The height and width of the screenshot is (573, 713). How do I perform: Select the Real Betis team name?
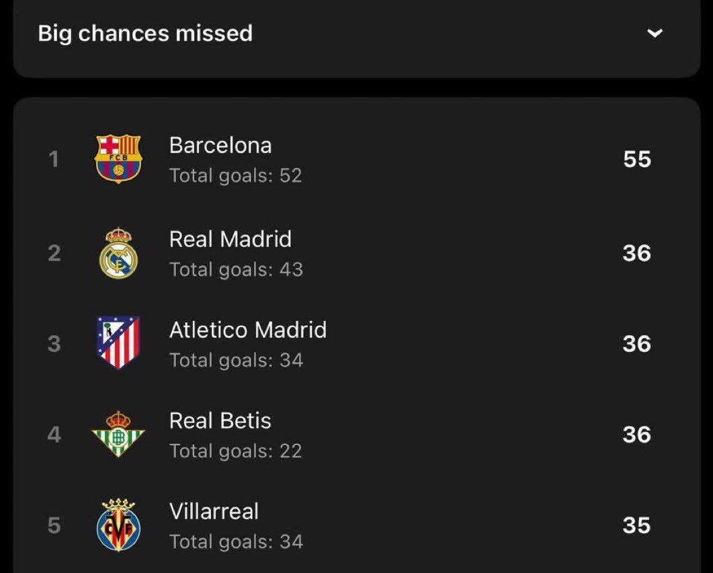point(220,421)
